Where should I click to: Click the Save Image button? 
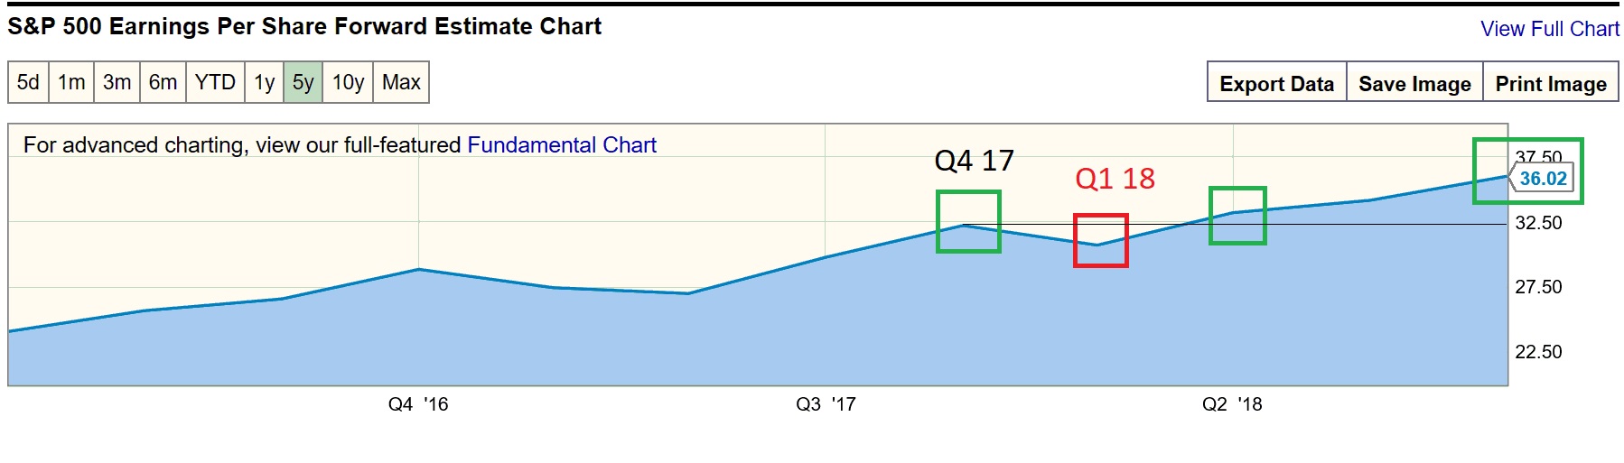1414,84
